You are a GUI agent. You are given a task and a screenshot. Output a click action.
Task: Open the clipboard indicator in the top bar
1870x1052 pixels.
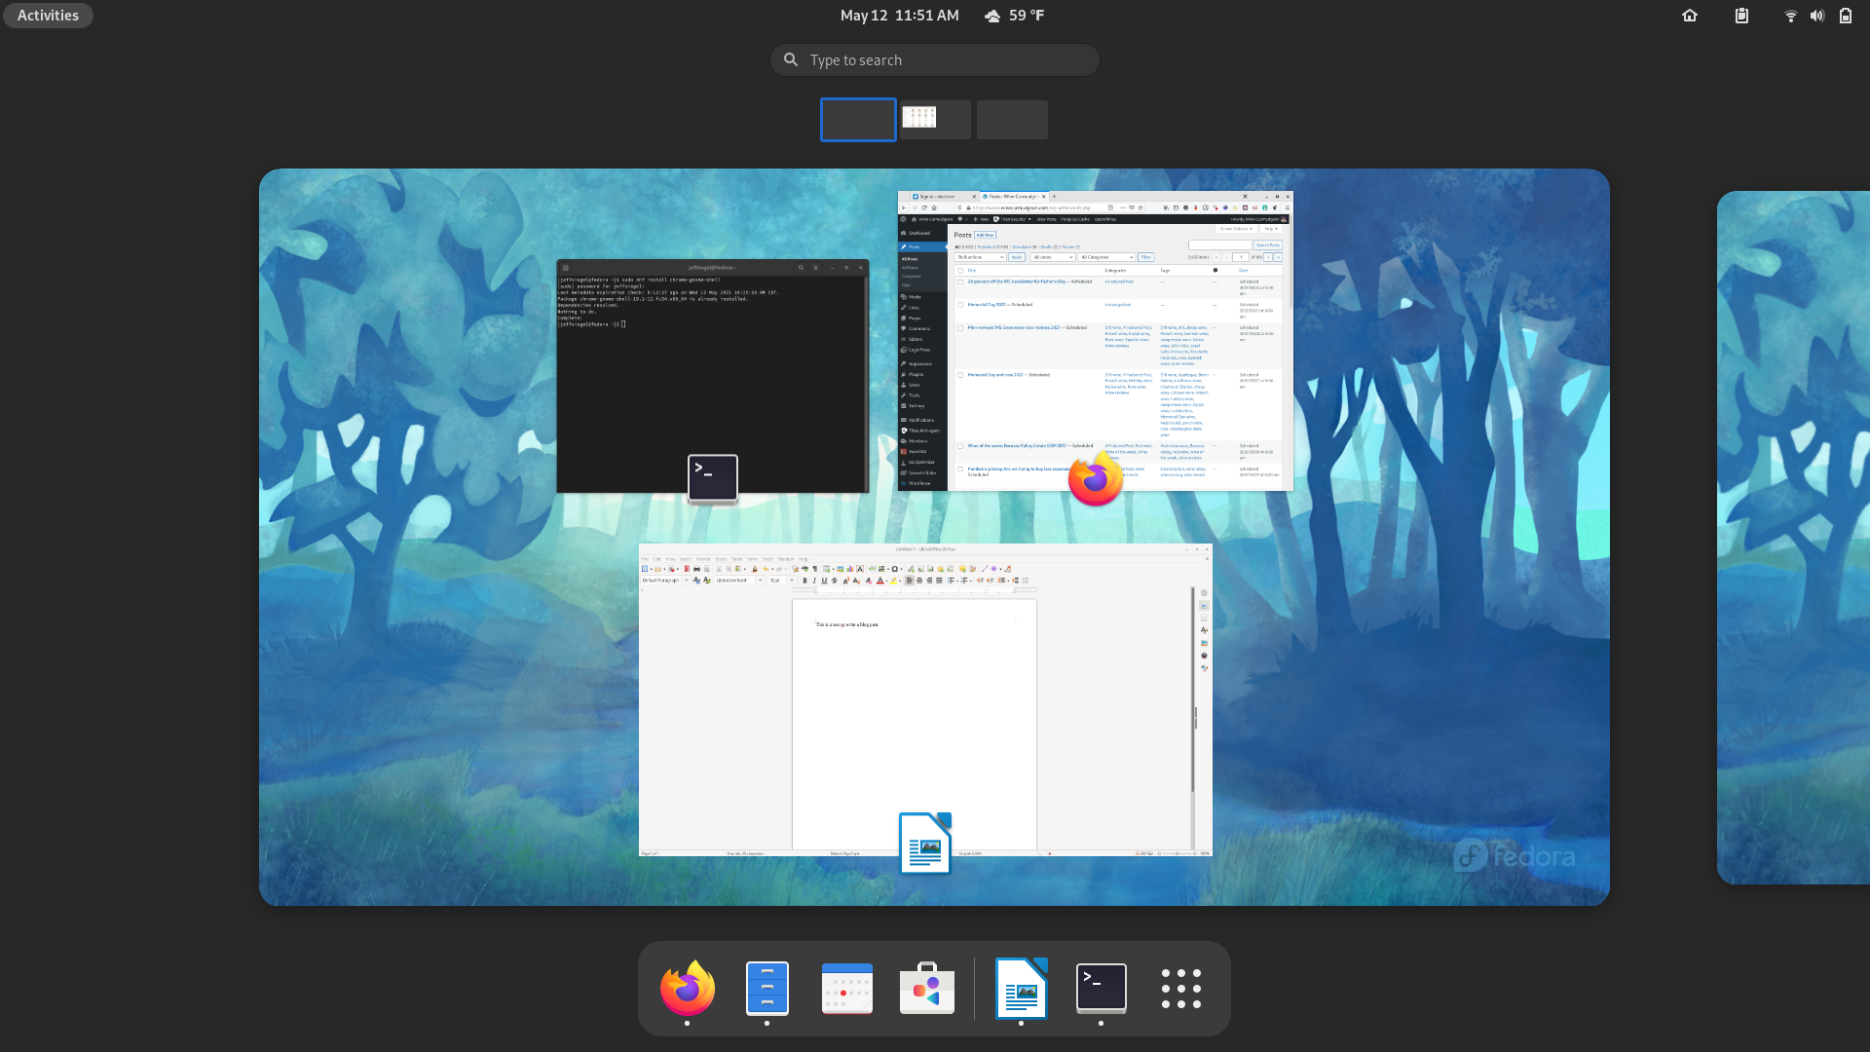pos(1741,16)
